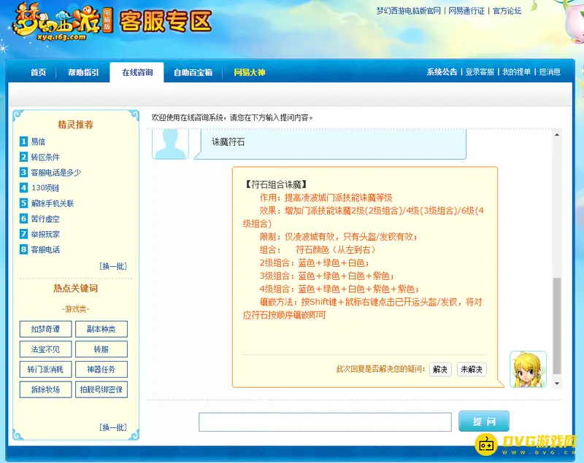Visit 梦幻西游电脑版官网 link
This screenshot has width=584, height=463.
tap(409, 11)
